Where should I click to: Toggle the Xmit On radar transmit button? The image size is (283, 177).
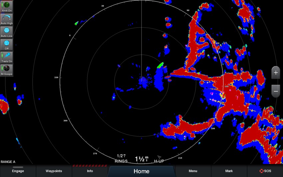6,7
